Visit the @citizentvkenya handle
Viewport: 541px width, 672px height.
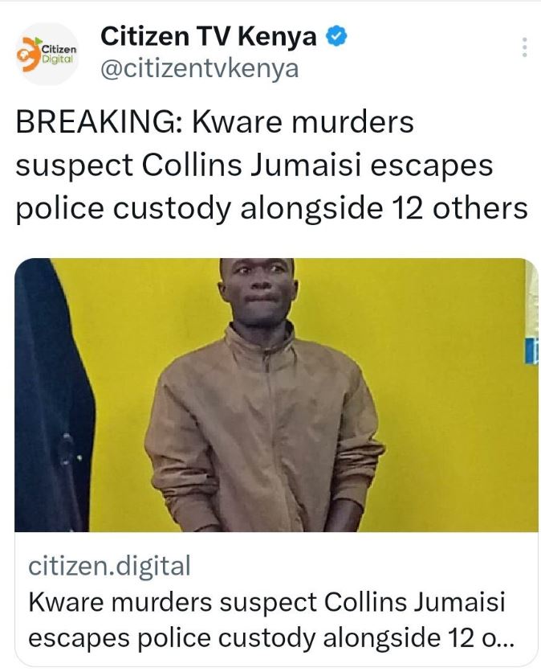tap(199, 68)
